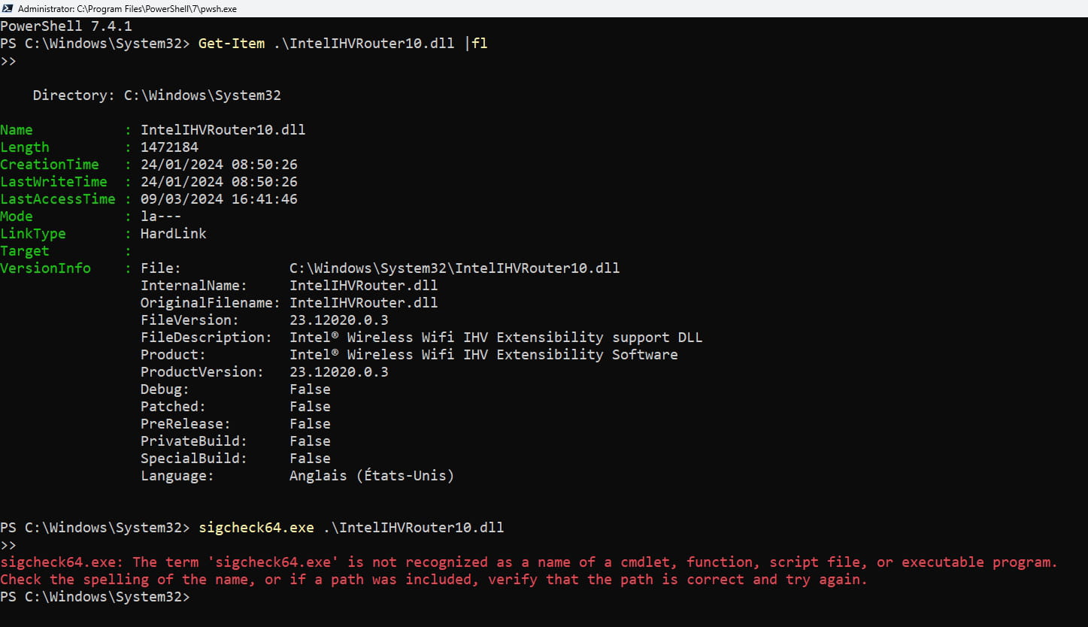Image resolution: width=1088 pixels, height=627 pixels.
Task: Click the LinkType value HardLink
Action: point(173,234)
